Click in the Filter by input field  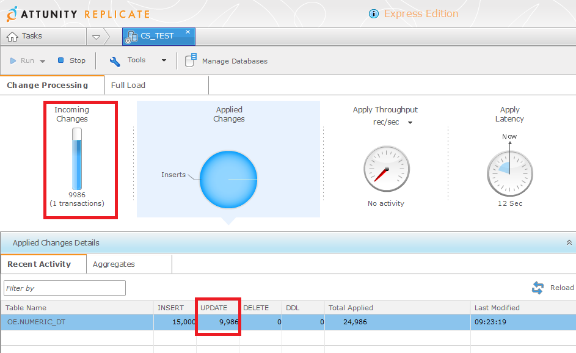[x=65, y=288]
